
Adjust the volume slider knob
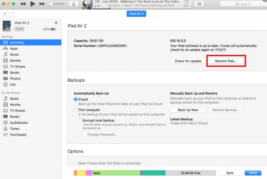[51, 4]
